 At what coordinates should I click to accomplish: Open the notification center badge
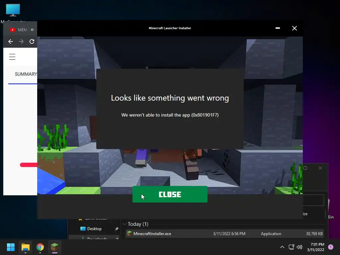coord(331,247)
